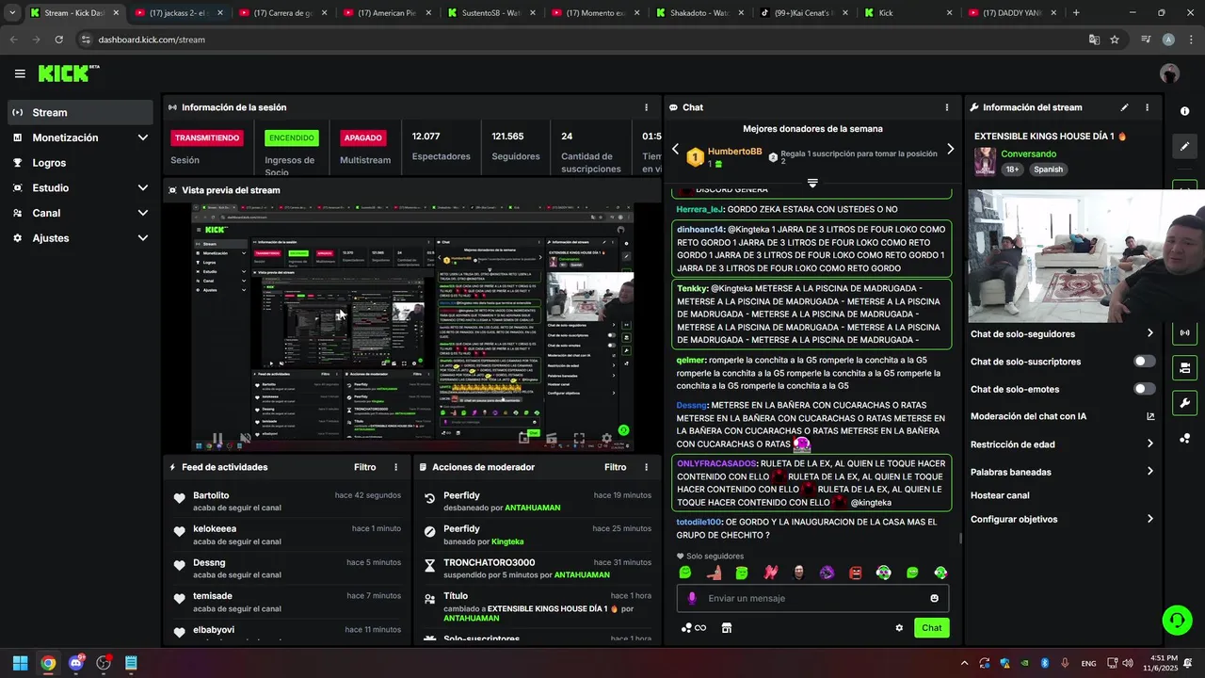This screenshot has height=678, width=1205.
Task: Click the pencil edit button in right rail
Action: [1184, 146]
